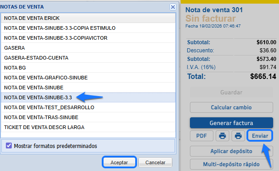Open Aplicar depósito
Image resolution: width=279 pixels, height=171 pixels.
point(232,151)
